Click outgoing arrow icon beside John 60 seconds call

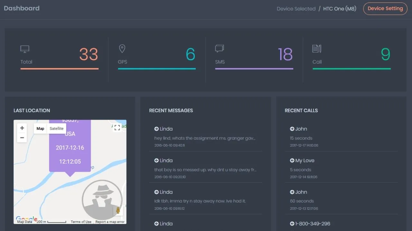tap(292, 192)
